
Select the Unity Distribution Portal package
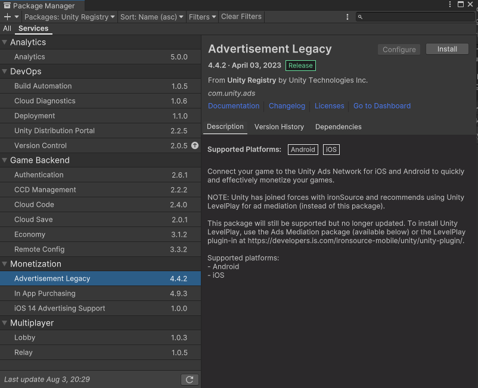(101, 131)
